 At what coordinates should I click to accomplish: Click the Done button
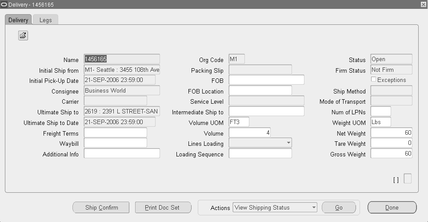coord(392,207)
